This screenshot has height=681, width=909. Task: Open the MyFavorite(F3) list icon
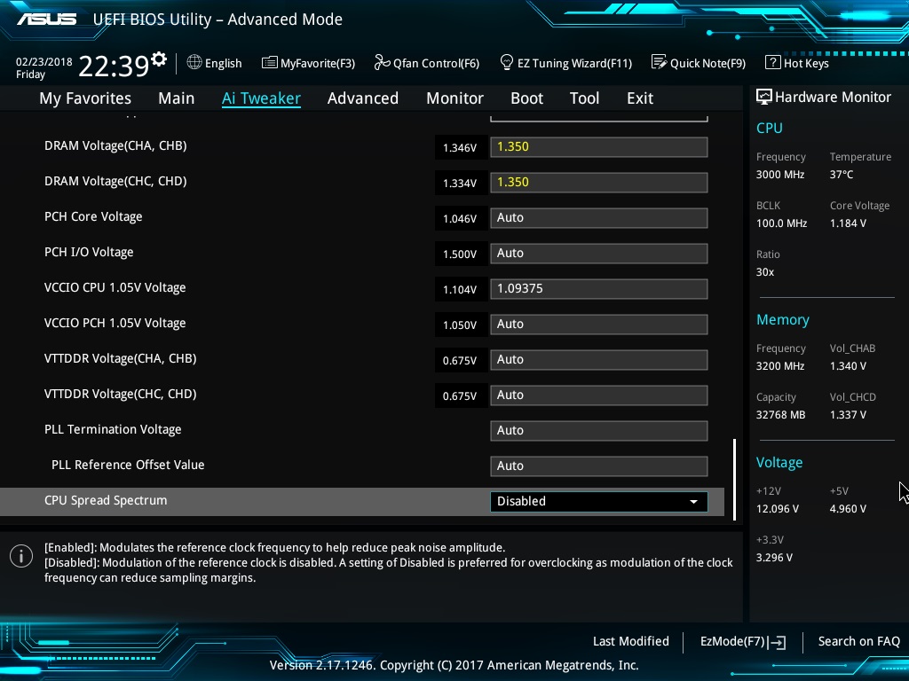pos(269,63)
